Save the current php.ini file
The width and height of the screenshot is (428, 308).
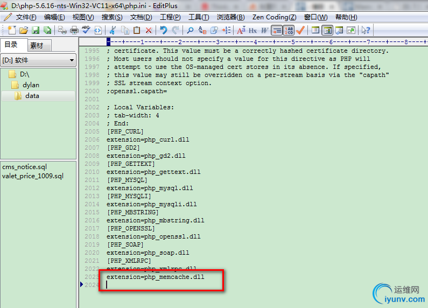(x=36, y=30)
